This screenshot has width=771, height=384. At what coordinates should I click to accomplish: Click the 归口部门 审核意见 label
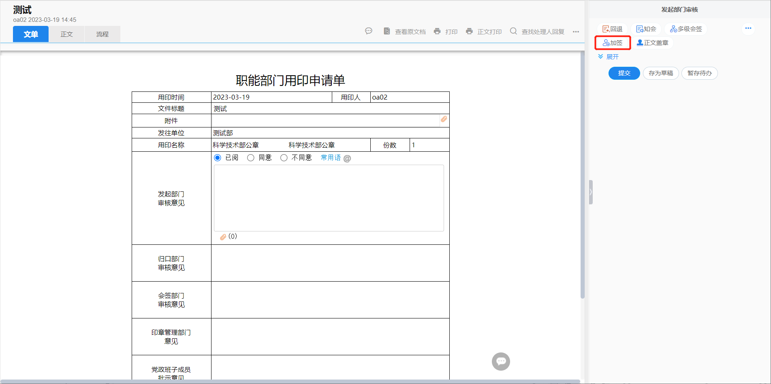tap(171, 263)
